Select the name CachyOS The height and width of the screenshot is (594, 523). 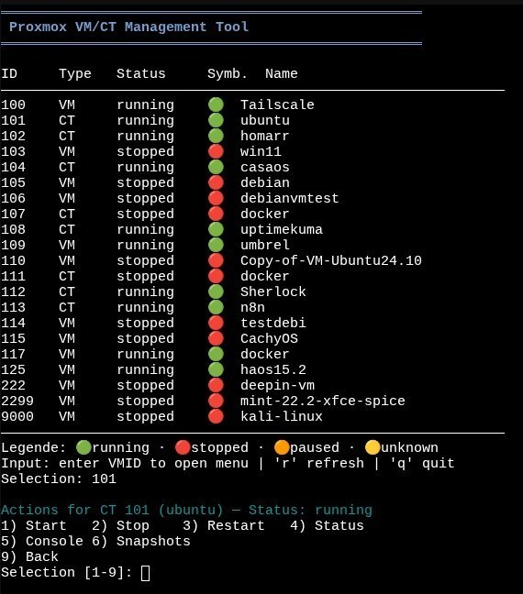click(269, 338)
